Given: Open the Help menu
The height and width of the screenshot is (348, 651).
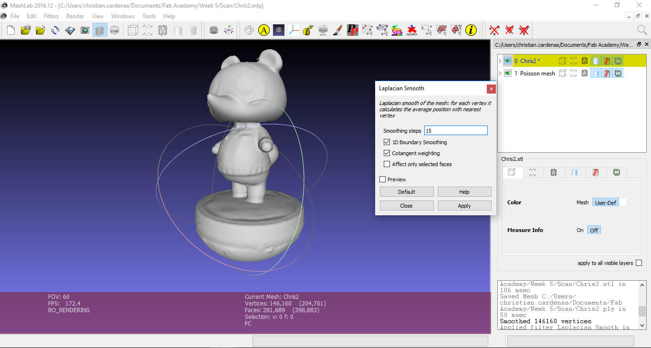Looking at the screenshot, I should pos(169,16).
